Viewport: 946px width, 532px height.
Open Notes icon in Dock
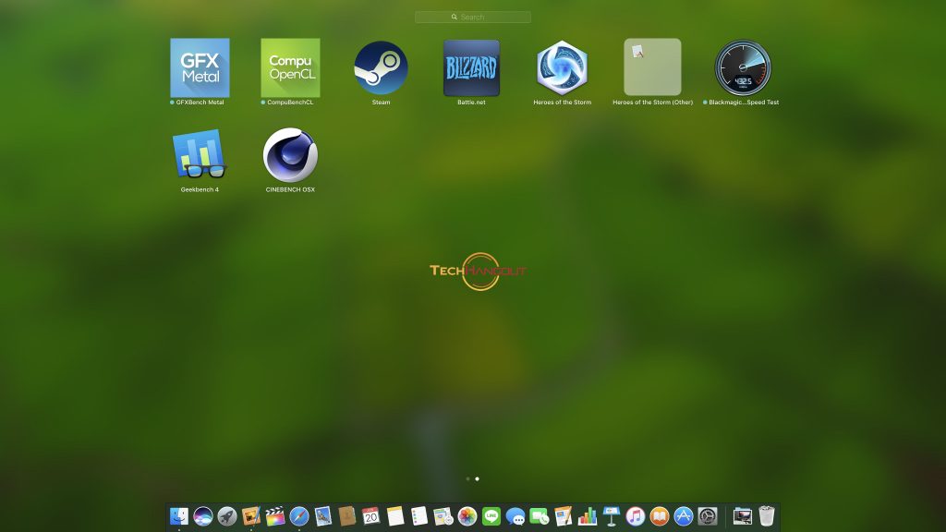coord(395,516)
